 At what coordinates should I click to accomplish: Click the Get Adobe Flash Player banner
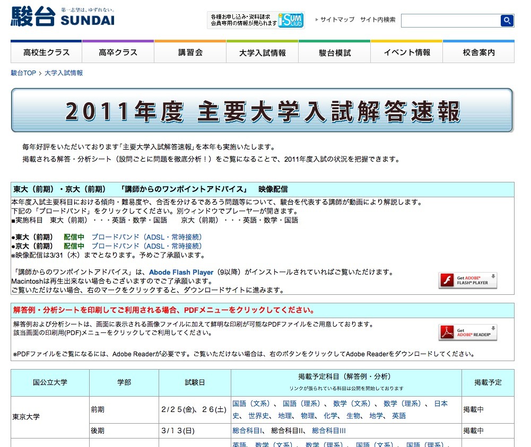pos(467,281)
